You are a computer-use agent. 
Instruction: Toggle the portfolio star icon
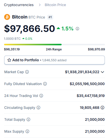point(9,60)
